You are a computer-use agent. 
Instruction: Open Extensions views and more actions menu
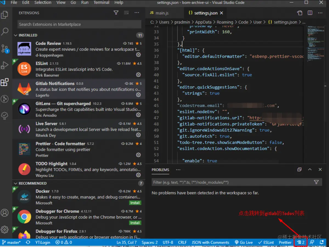(137, 13)
